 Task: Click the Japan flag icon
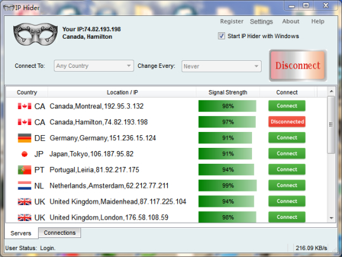(25, 154)
